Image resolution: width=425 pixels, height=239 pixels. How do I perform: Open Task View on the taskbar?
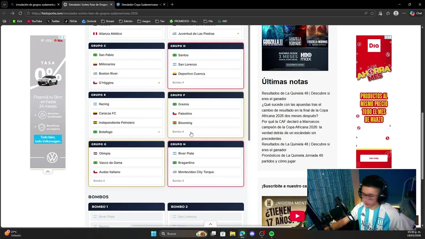click(x=213, y=234)
